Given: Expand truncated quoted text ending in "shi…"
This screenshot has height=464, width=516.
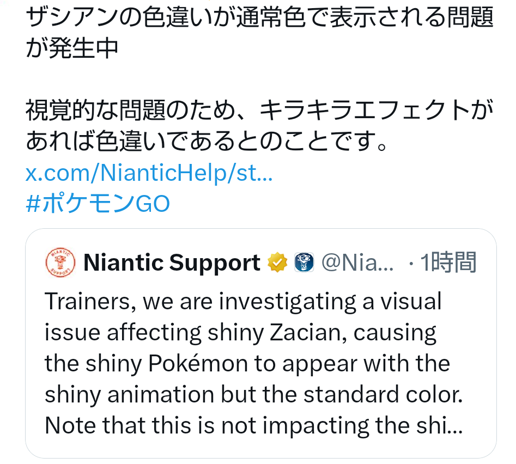Looking at the screenshot, I should coord(447,425).
